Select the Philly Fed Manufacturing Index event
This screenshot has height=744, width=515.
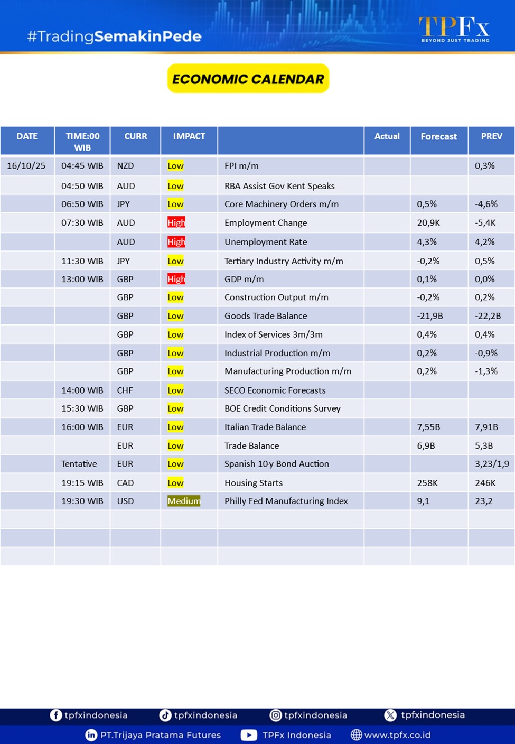(x=286, y=501)
